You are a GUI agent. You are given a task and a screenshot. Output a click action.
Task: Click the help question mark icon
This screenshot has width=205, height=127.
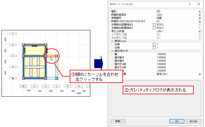pyautogui.click(x=189, y=4)
